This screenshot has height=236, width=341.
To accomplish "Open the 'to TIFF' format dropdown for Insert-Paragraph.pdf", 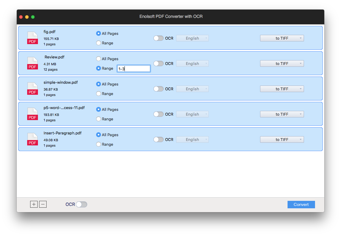I will [282, 139].
